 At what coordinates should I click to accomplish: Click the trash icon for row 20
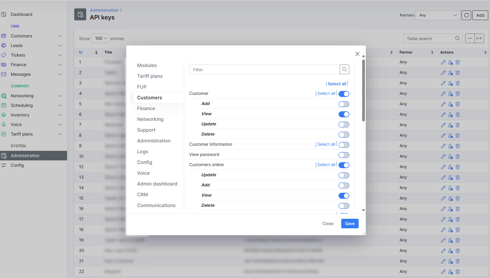pyautogui.click(x=458, y=251)
